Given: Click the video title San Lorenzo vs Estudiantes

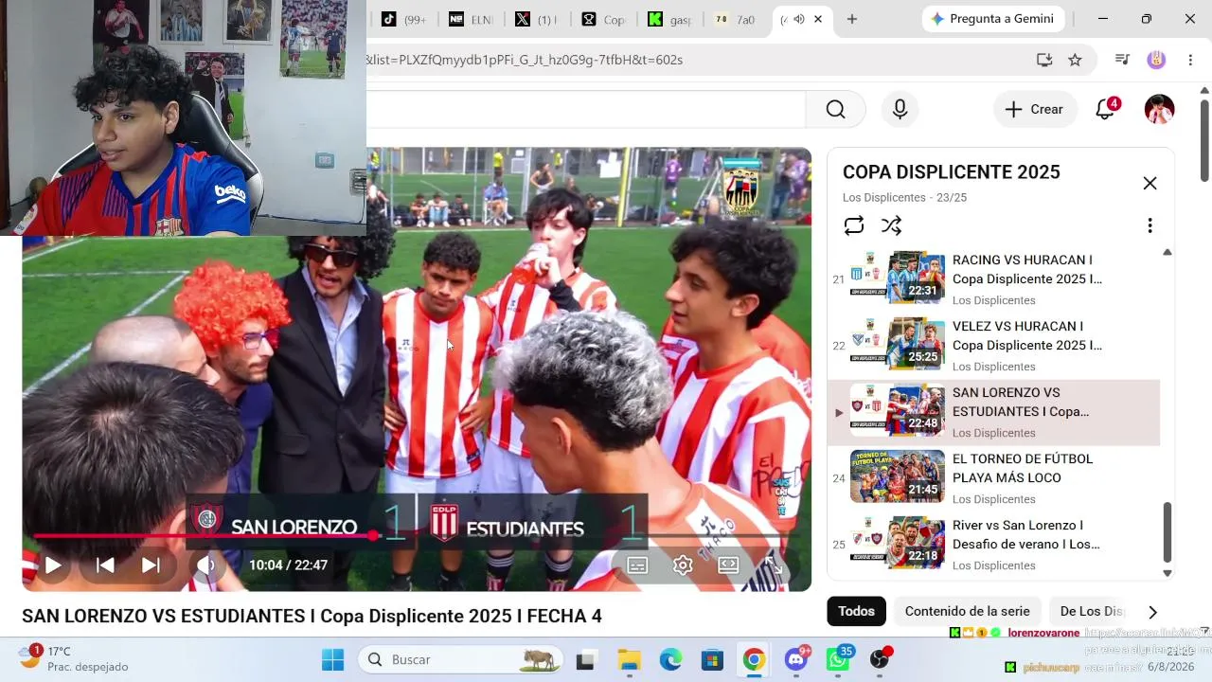Looking at the screenshot, I should pos(312,617).
